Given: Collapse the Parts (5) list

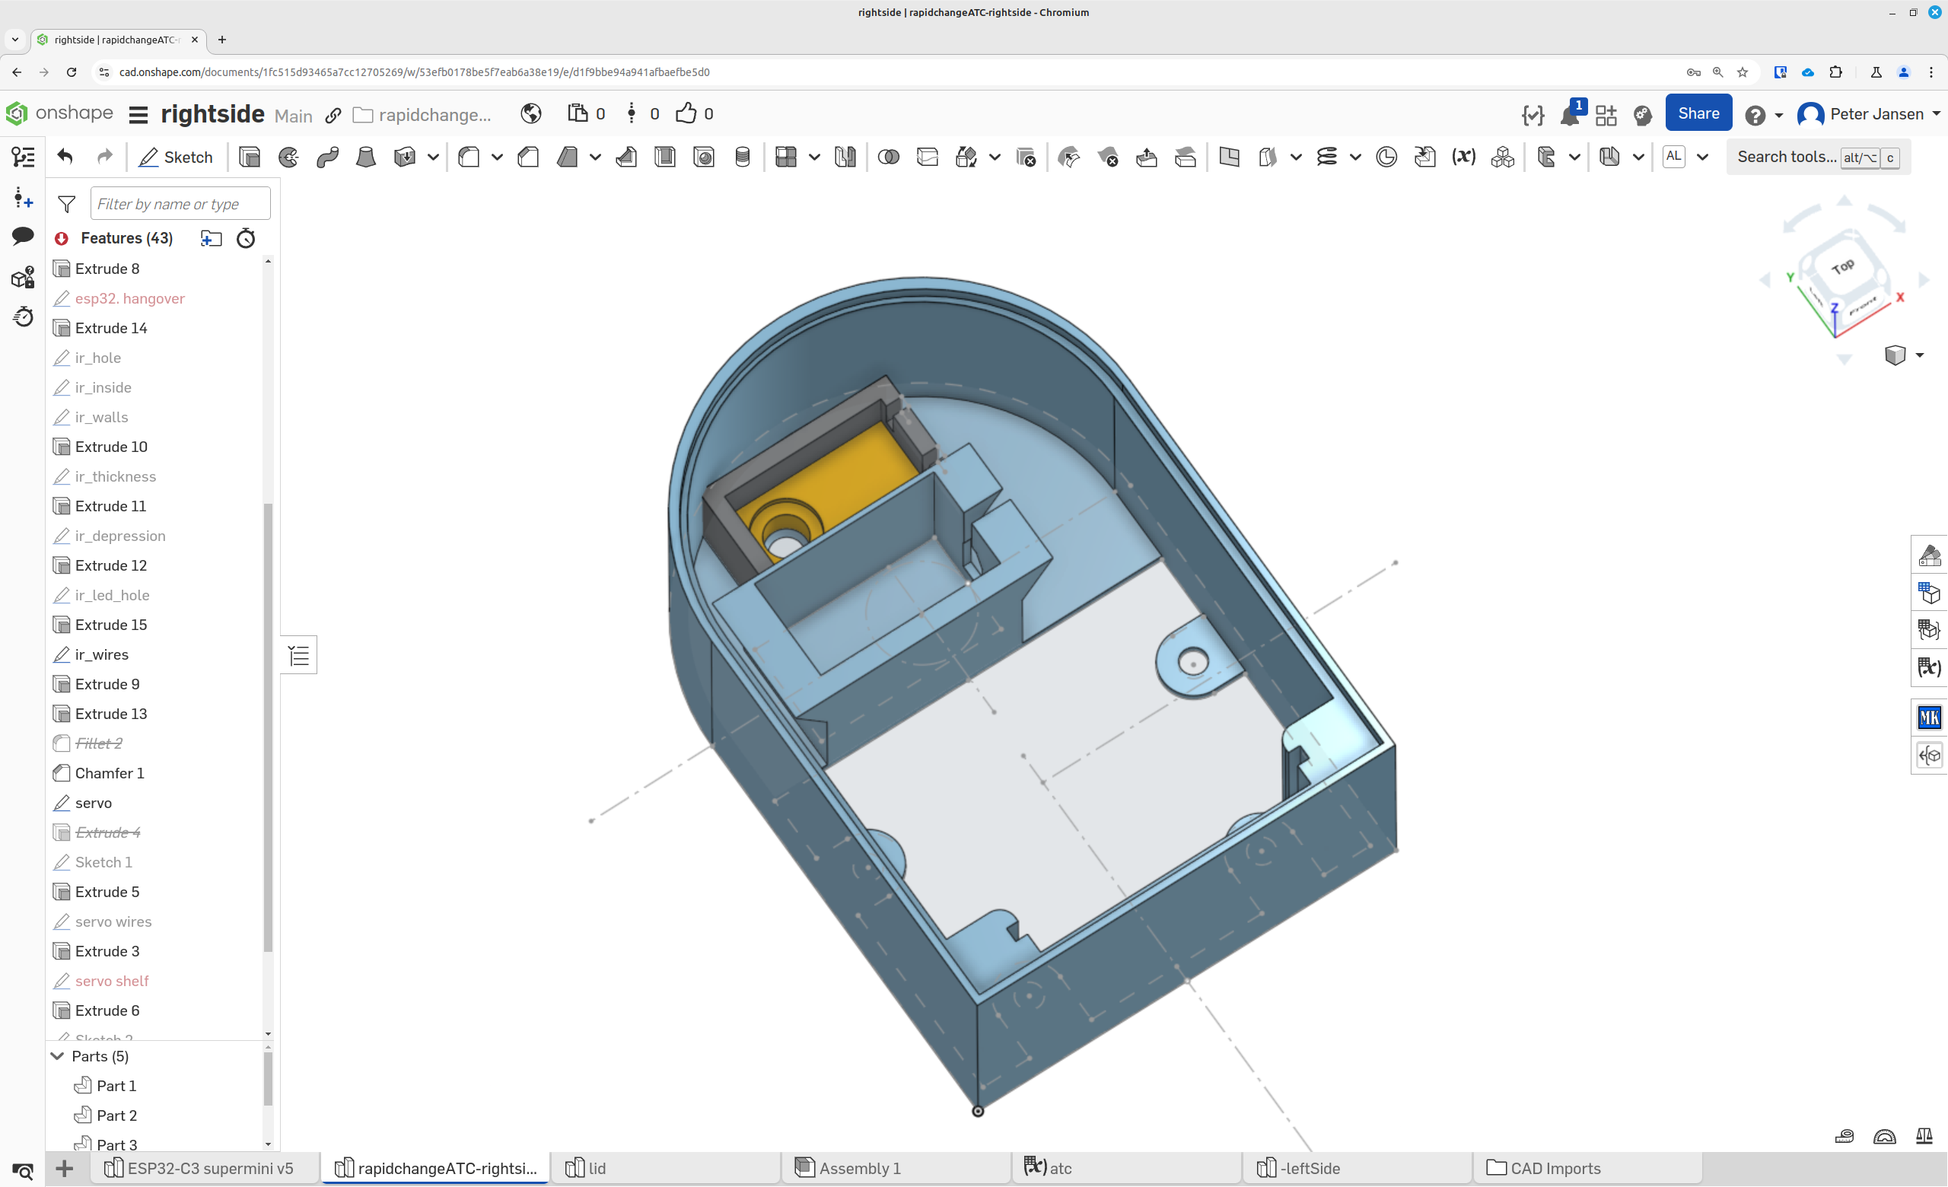Looking at the screenshot, I should point(58,1057).
